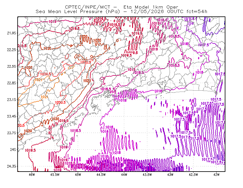Select the latitude label "23.1S"

[12, 99]
